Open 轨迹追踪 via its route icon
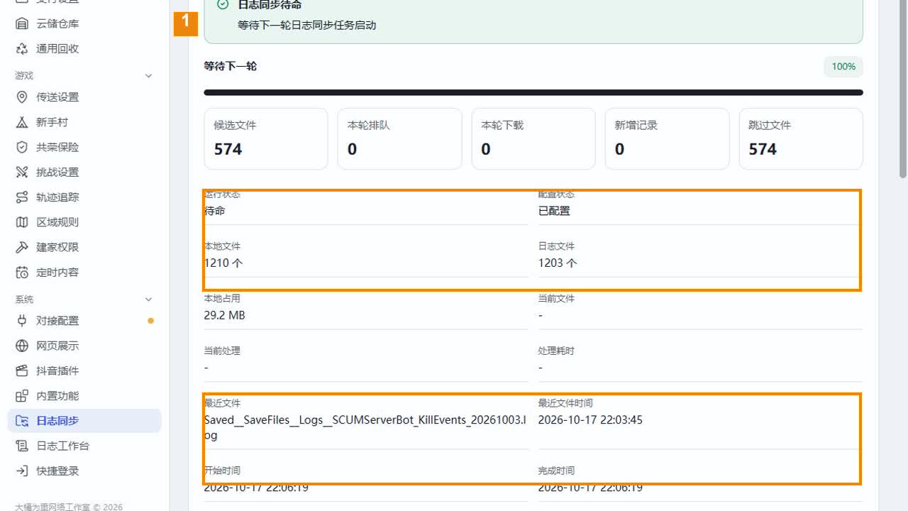This screenshot has height=511, width=908. [x=22, y=197]
